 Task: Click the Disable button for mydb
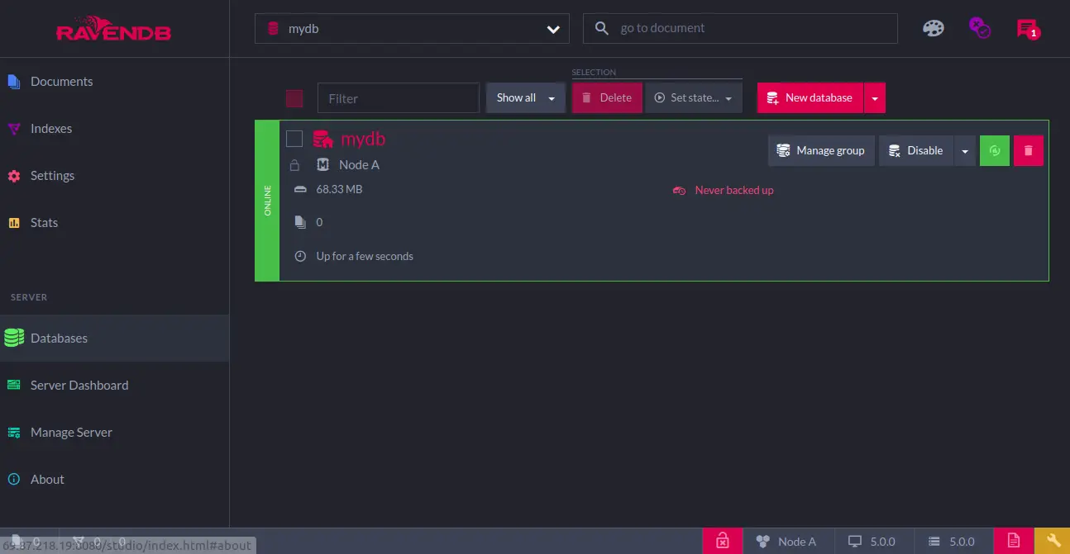coord(916,151)
